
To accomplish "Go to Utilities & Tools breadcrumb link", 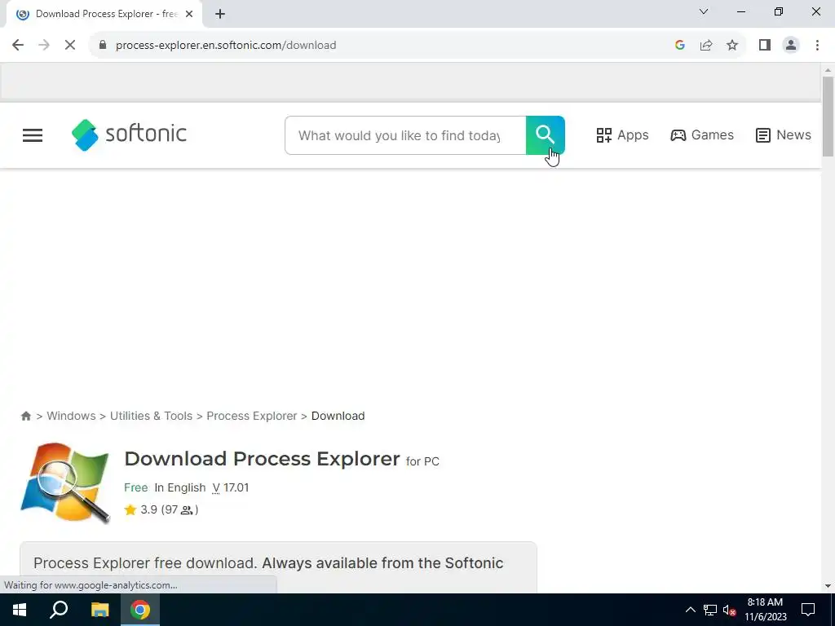I will click(151, 416).
